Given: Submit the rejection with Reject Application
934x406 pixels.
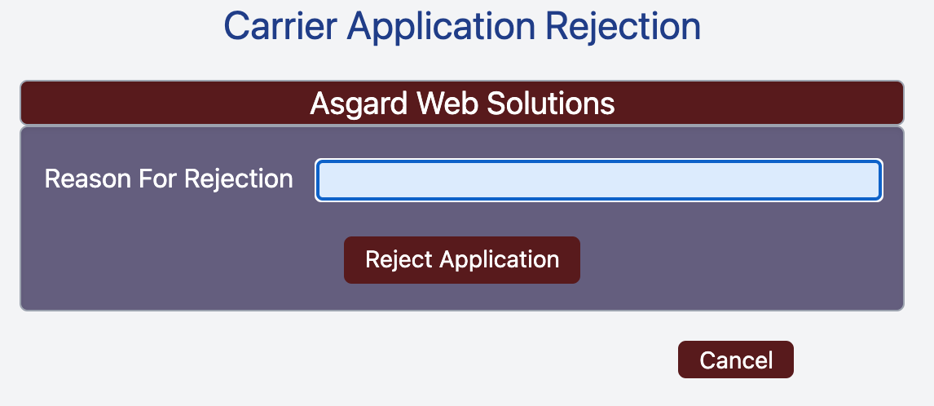Looking at the screenshot, I should tap(461, 260).
